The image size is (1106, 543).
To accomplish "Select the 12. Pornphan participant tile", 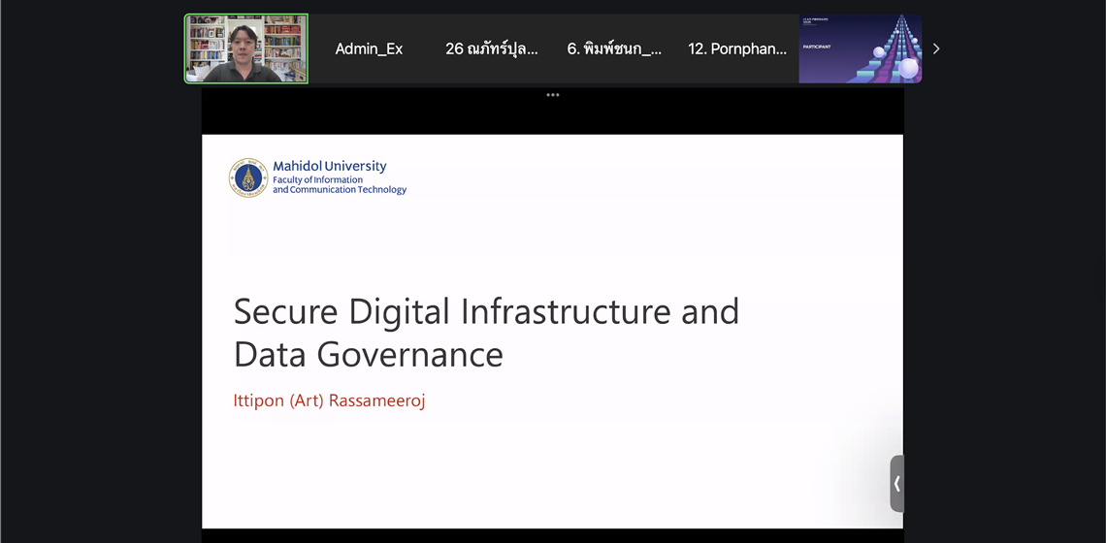I will (737, 48).
